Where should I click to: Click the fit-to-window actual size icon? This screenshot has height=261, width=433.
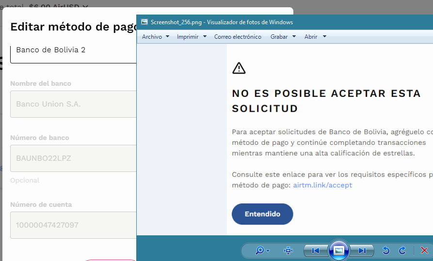[289, 250]
